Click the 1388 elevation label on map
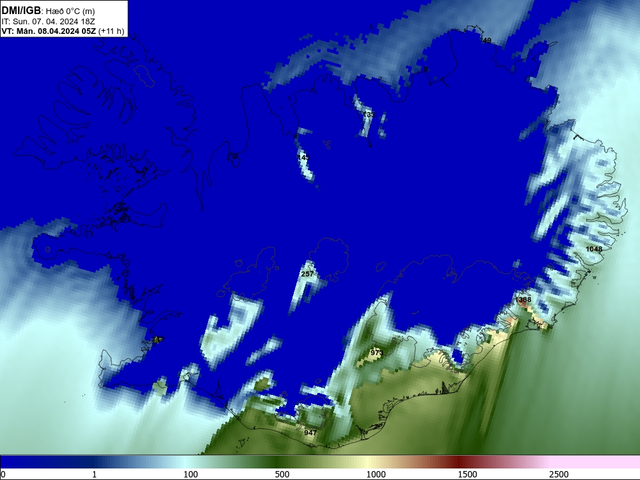The height and width of the screenshot is (480, 640). pos(523,300)
